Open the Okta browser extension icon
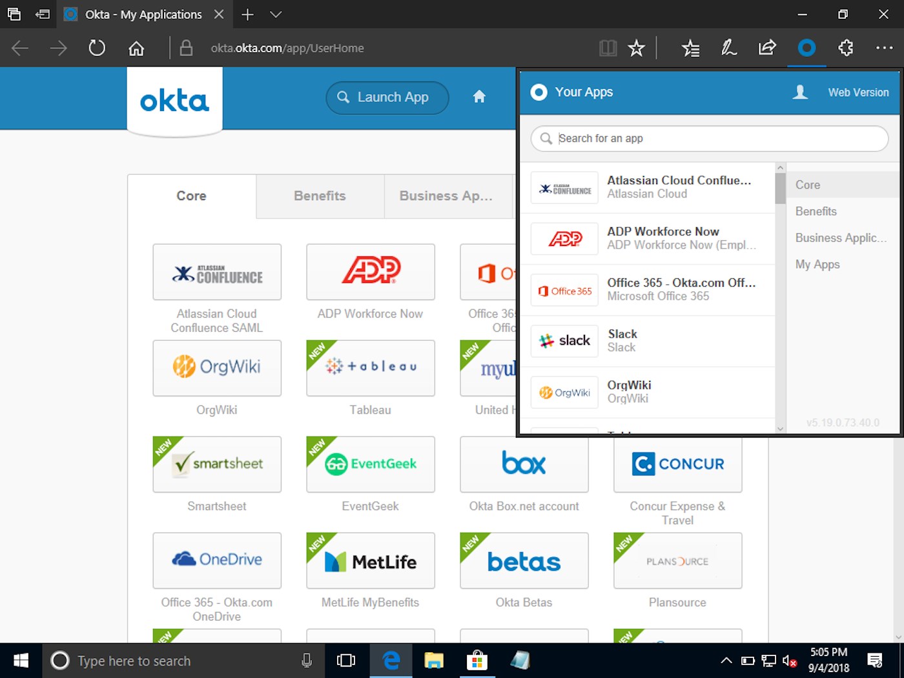The height and width of the screenshot is (678, 904). point(806,48)
